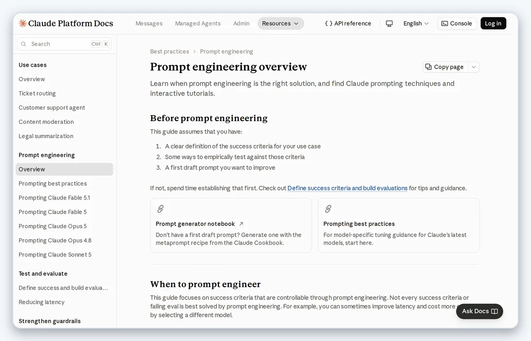Go to the Best practices breadcrumb
Screen dimensions: 531x341
click(x=169, y=52)
